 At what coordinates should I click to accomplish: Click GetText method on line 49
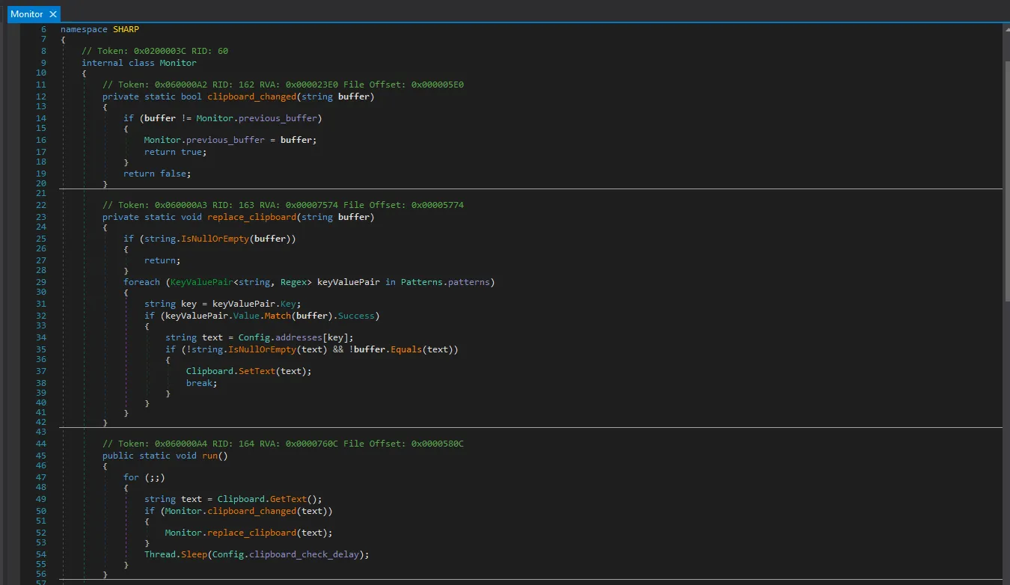click(288, 499)
